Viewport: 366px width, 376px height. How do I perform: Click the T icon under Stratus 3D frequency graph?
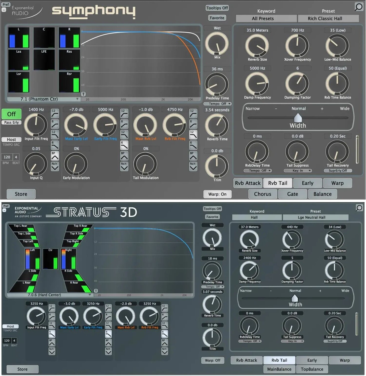point(96,291)
